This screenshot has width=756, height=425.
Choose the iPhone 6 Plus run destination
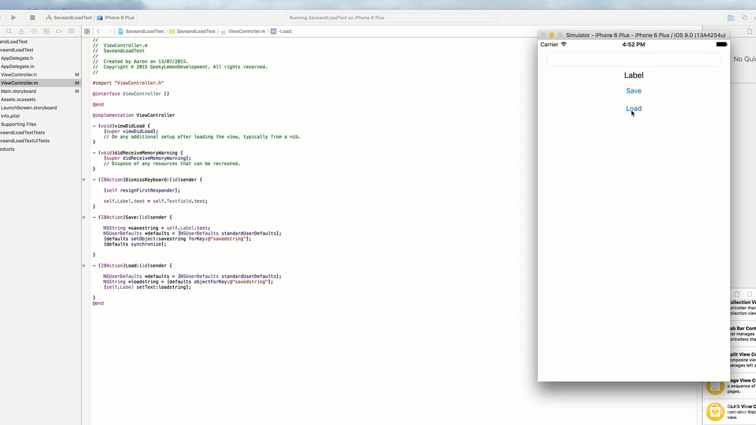coord(116,18)
